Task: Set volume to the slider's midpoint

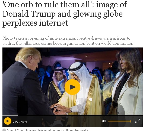Action: pyautogui.click(x=120, y=121)
